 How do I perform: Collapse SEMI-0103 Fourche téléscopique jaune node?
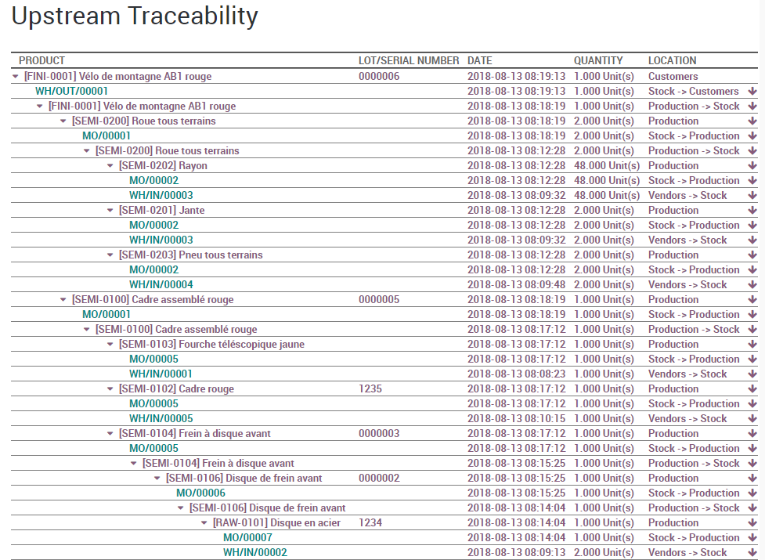pyautogui.click(x=110, y=345)
